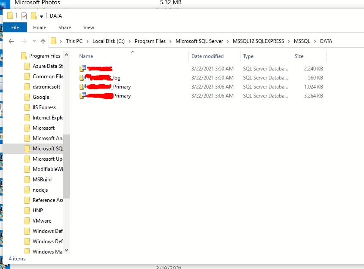Select Program Files in navigation tree
This screenshot has width=364, height=269.
(x=45, y=56)
